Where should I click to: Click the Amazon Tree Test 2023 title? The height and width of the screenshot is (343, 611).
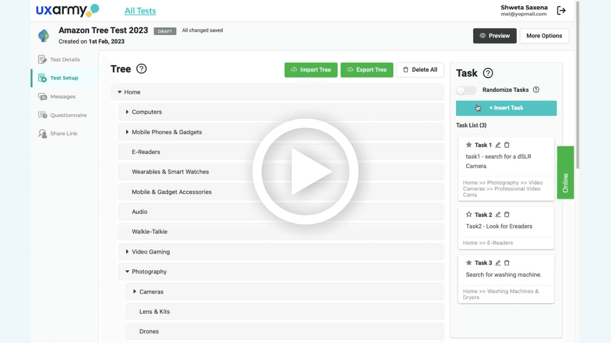(103, 30)
